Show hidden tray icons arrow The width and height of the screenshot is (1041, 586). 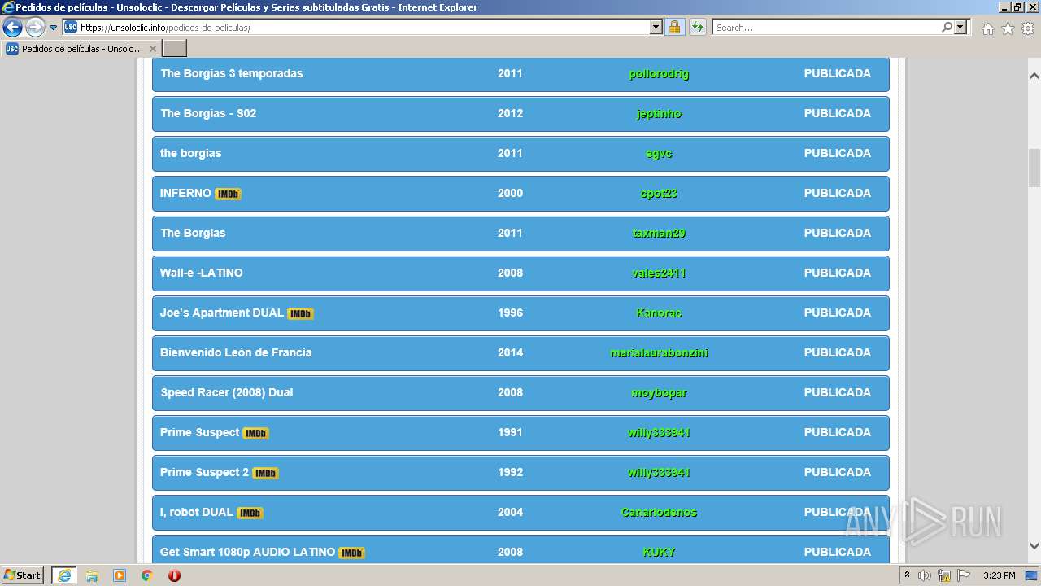[x=907, y=575]
